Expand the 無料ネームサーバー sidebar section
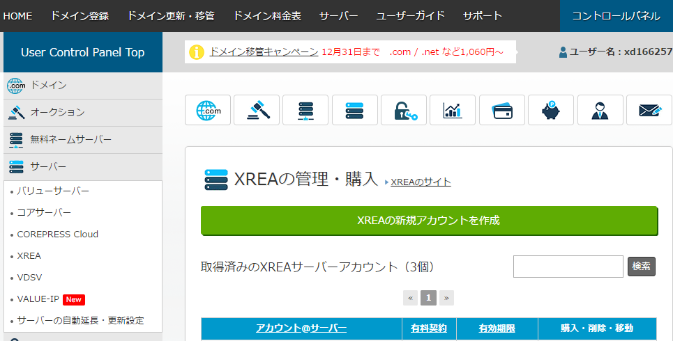The height and width of the screenshot is (341, 673). pyautogui.click(x=83, y=140)
